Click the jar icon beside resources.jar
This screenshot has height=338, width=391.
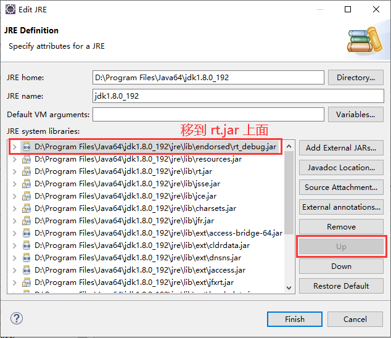coord(26,159)
